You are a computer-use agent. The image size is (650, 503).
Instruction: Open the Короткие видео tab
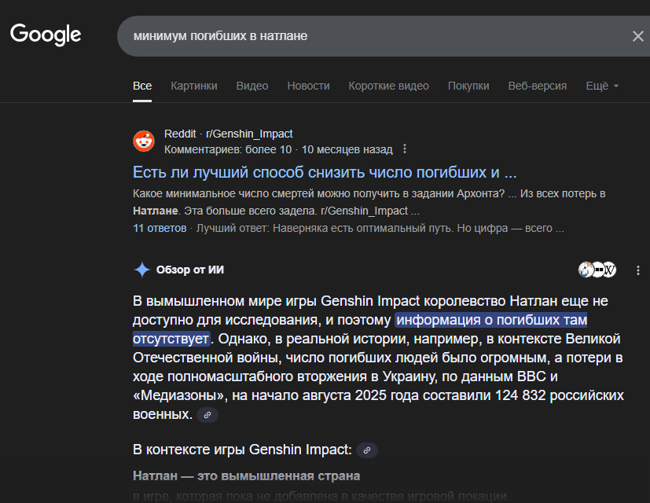[388, 86]
